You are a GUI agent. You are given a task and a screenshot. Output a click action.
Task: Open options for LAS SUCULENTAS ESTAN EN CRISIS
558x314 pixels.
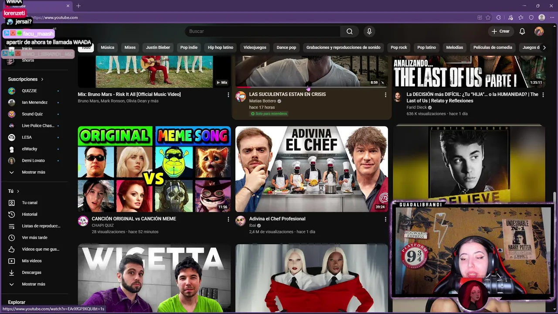point(385,95)
